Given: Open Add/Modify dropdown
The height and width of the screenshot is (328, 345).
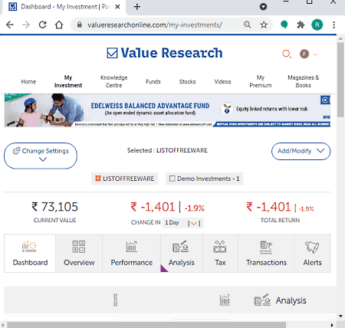Looking at the screenshot, I should click(x=301, y=151).
